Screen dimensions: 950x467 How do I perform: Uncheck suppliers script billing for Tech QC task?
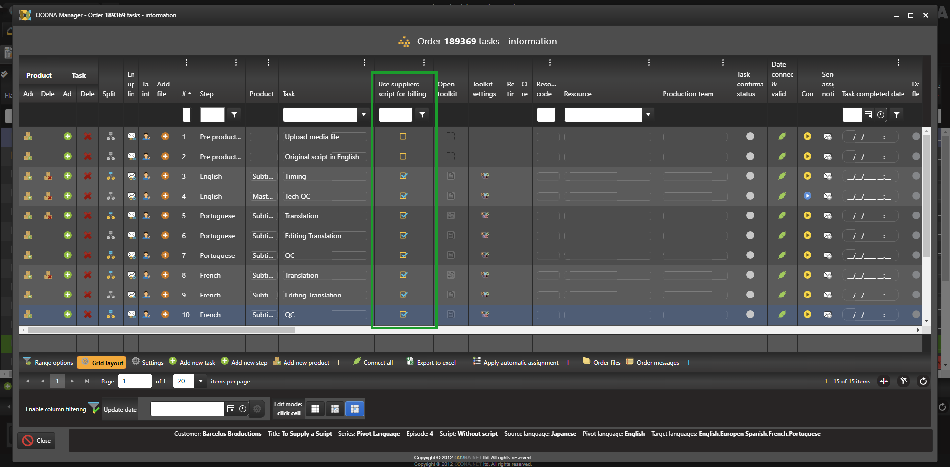(x=403, y=196)
